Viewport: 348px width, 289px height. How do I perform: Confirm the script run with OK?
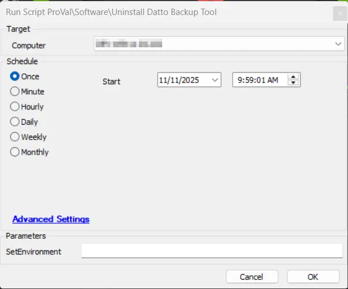[313, 276]
